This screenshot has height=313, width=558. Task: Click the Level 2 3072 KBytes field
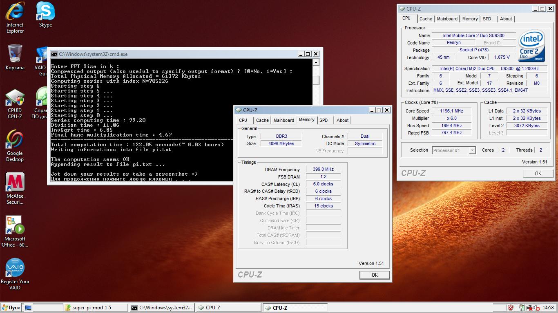(527, 126)
